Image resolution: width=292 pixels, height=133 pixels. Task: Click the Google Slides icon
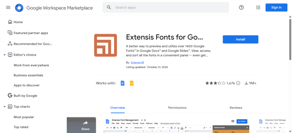click(x=132, y=83)
